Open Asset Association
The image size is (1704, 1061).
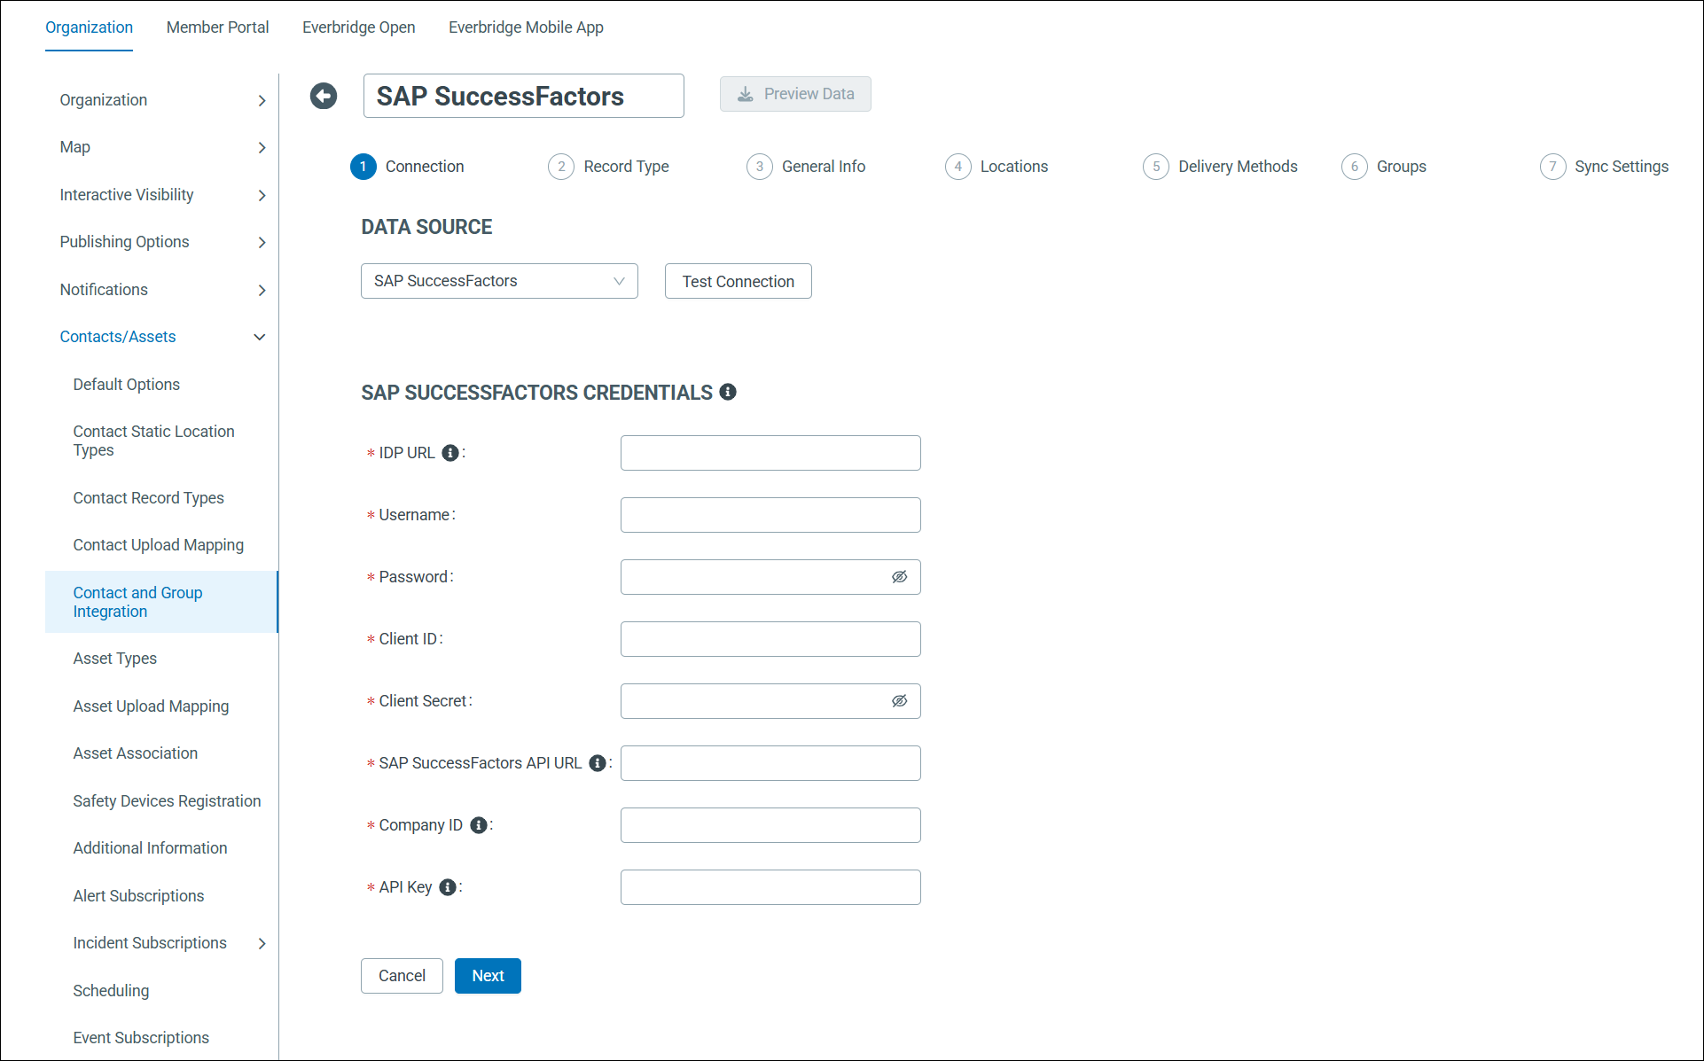click(x=135, y=753)
